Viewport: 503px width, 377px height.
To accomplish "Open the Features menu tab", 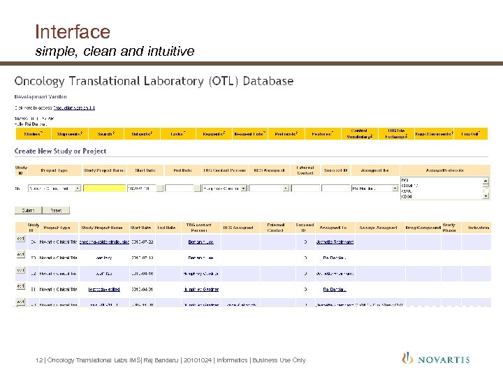I will (x=323, y=133).
